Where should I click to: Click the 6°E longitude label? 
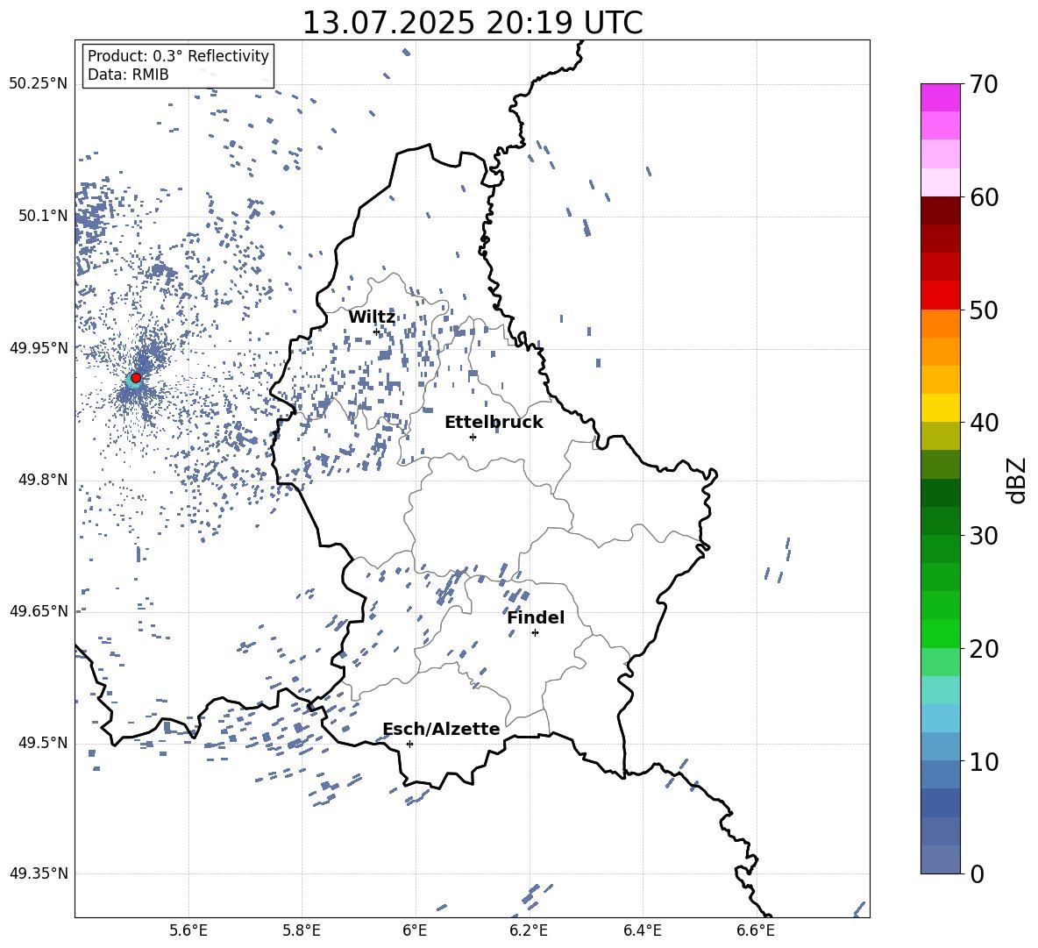415,930
